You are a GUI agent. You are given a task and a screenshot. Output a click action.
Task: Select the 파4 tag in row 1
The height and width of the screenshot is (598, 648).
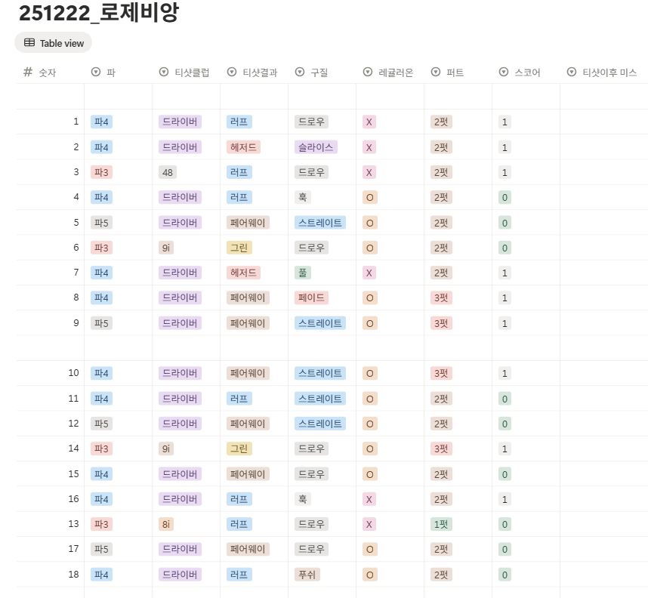pyautogui.click(x=101, y=122)
